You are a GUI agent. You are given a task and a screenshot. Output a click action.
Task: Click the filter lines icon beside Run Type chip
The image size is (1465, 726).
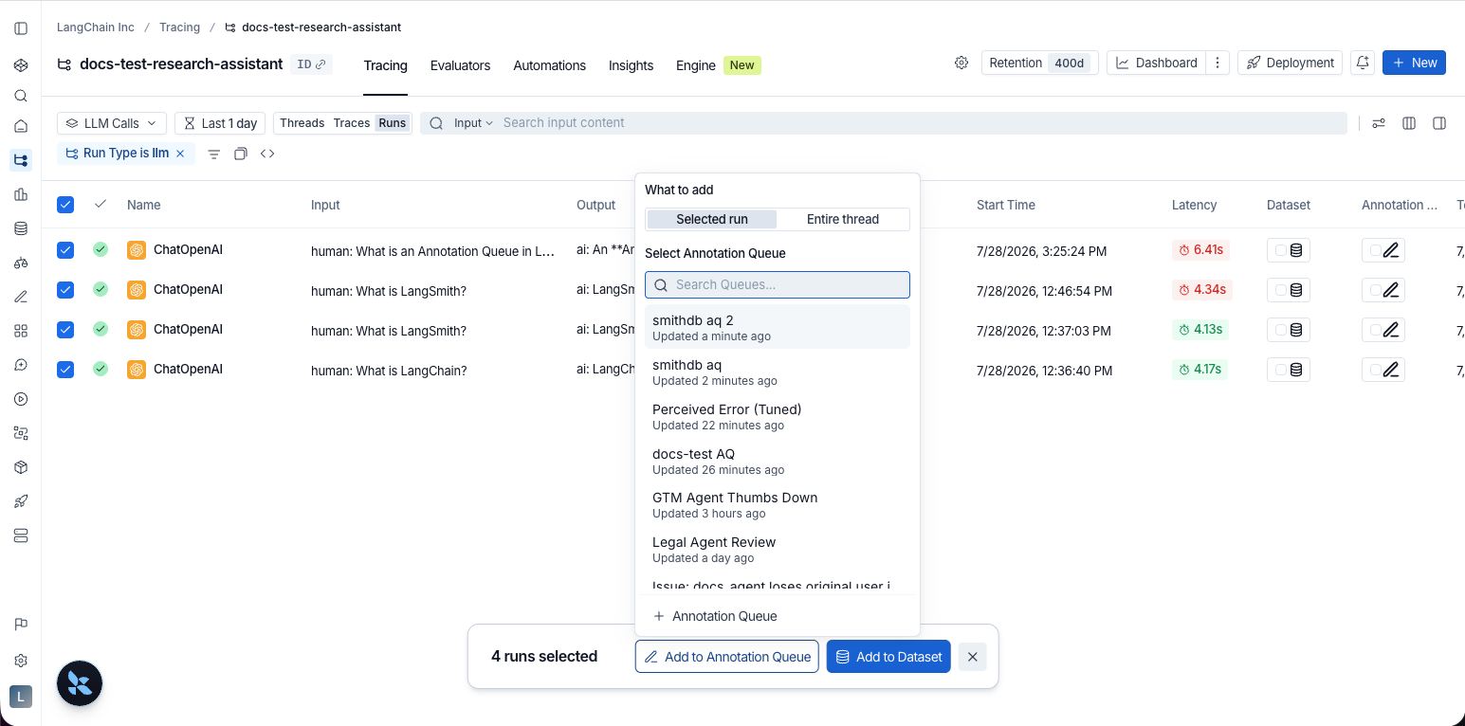[214, 154]
